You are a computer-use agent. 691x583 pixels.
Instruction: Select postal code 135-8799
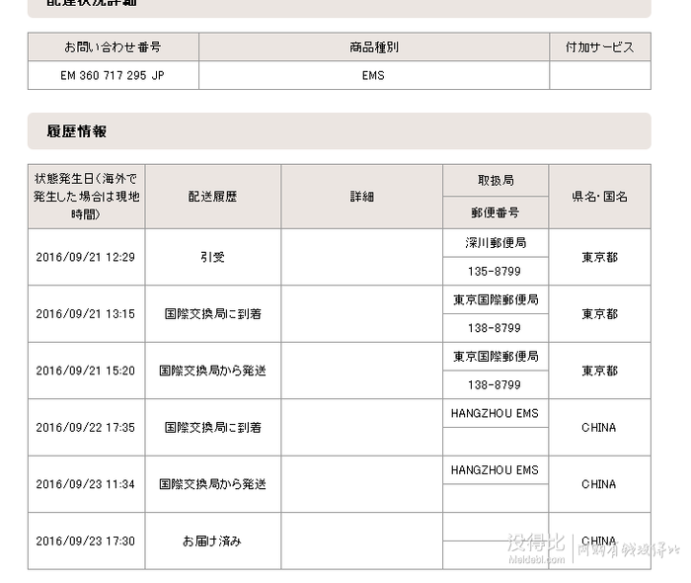(495, 271)
